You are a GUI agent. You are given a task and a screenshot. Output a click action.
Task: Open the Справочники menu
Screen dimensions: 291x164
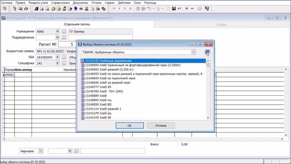(60, 3)
